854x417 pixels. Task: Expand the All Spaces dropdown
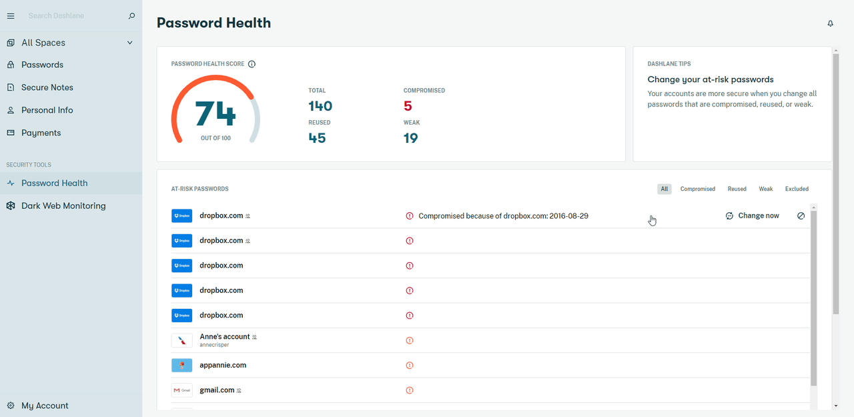tap(130, 43)
